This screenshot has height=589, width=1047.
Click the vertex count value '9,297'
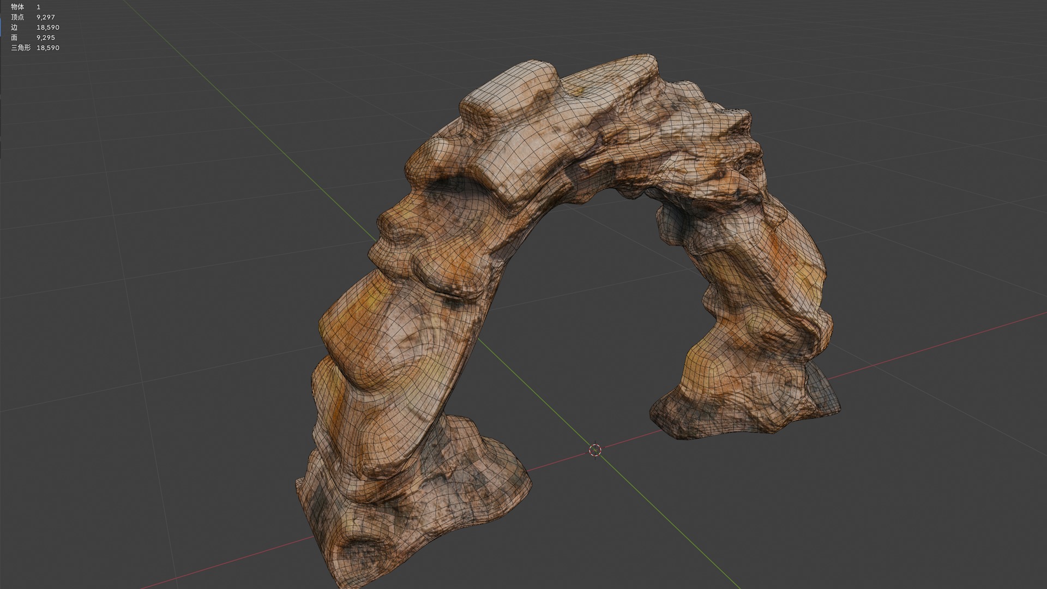(x=46, y=17)
